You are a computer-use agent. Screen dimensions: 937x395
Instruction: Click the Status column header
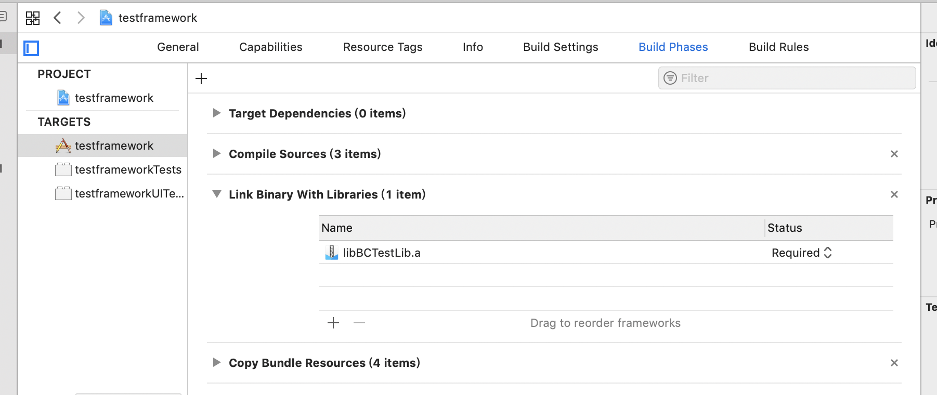tap(829, 228)
